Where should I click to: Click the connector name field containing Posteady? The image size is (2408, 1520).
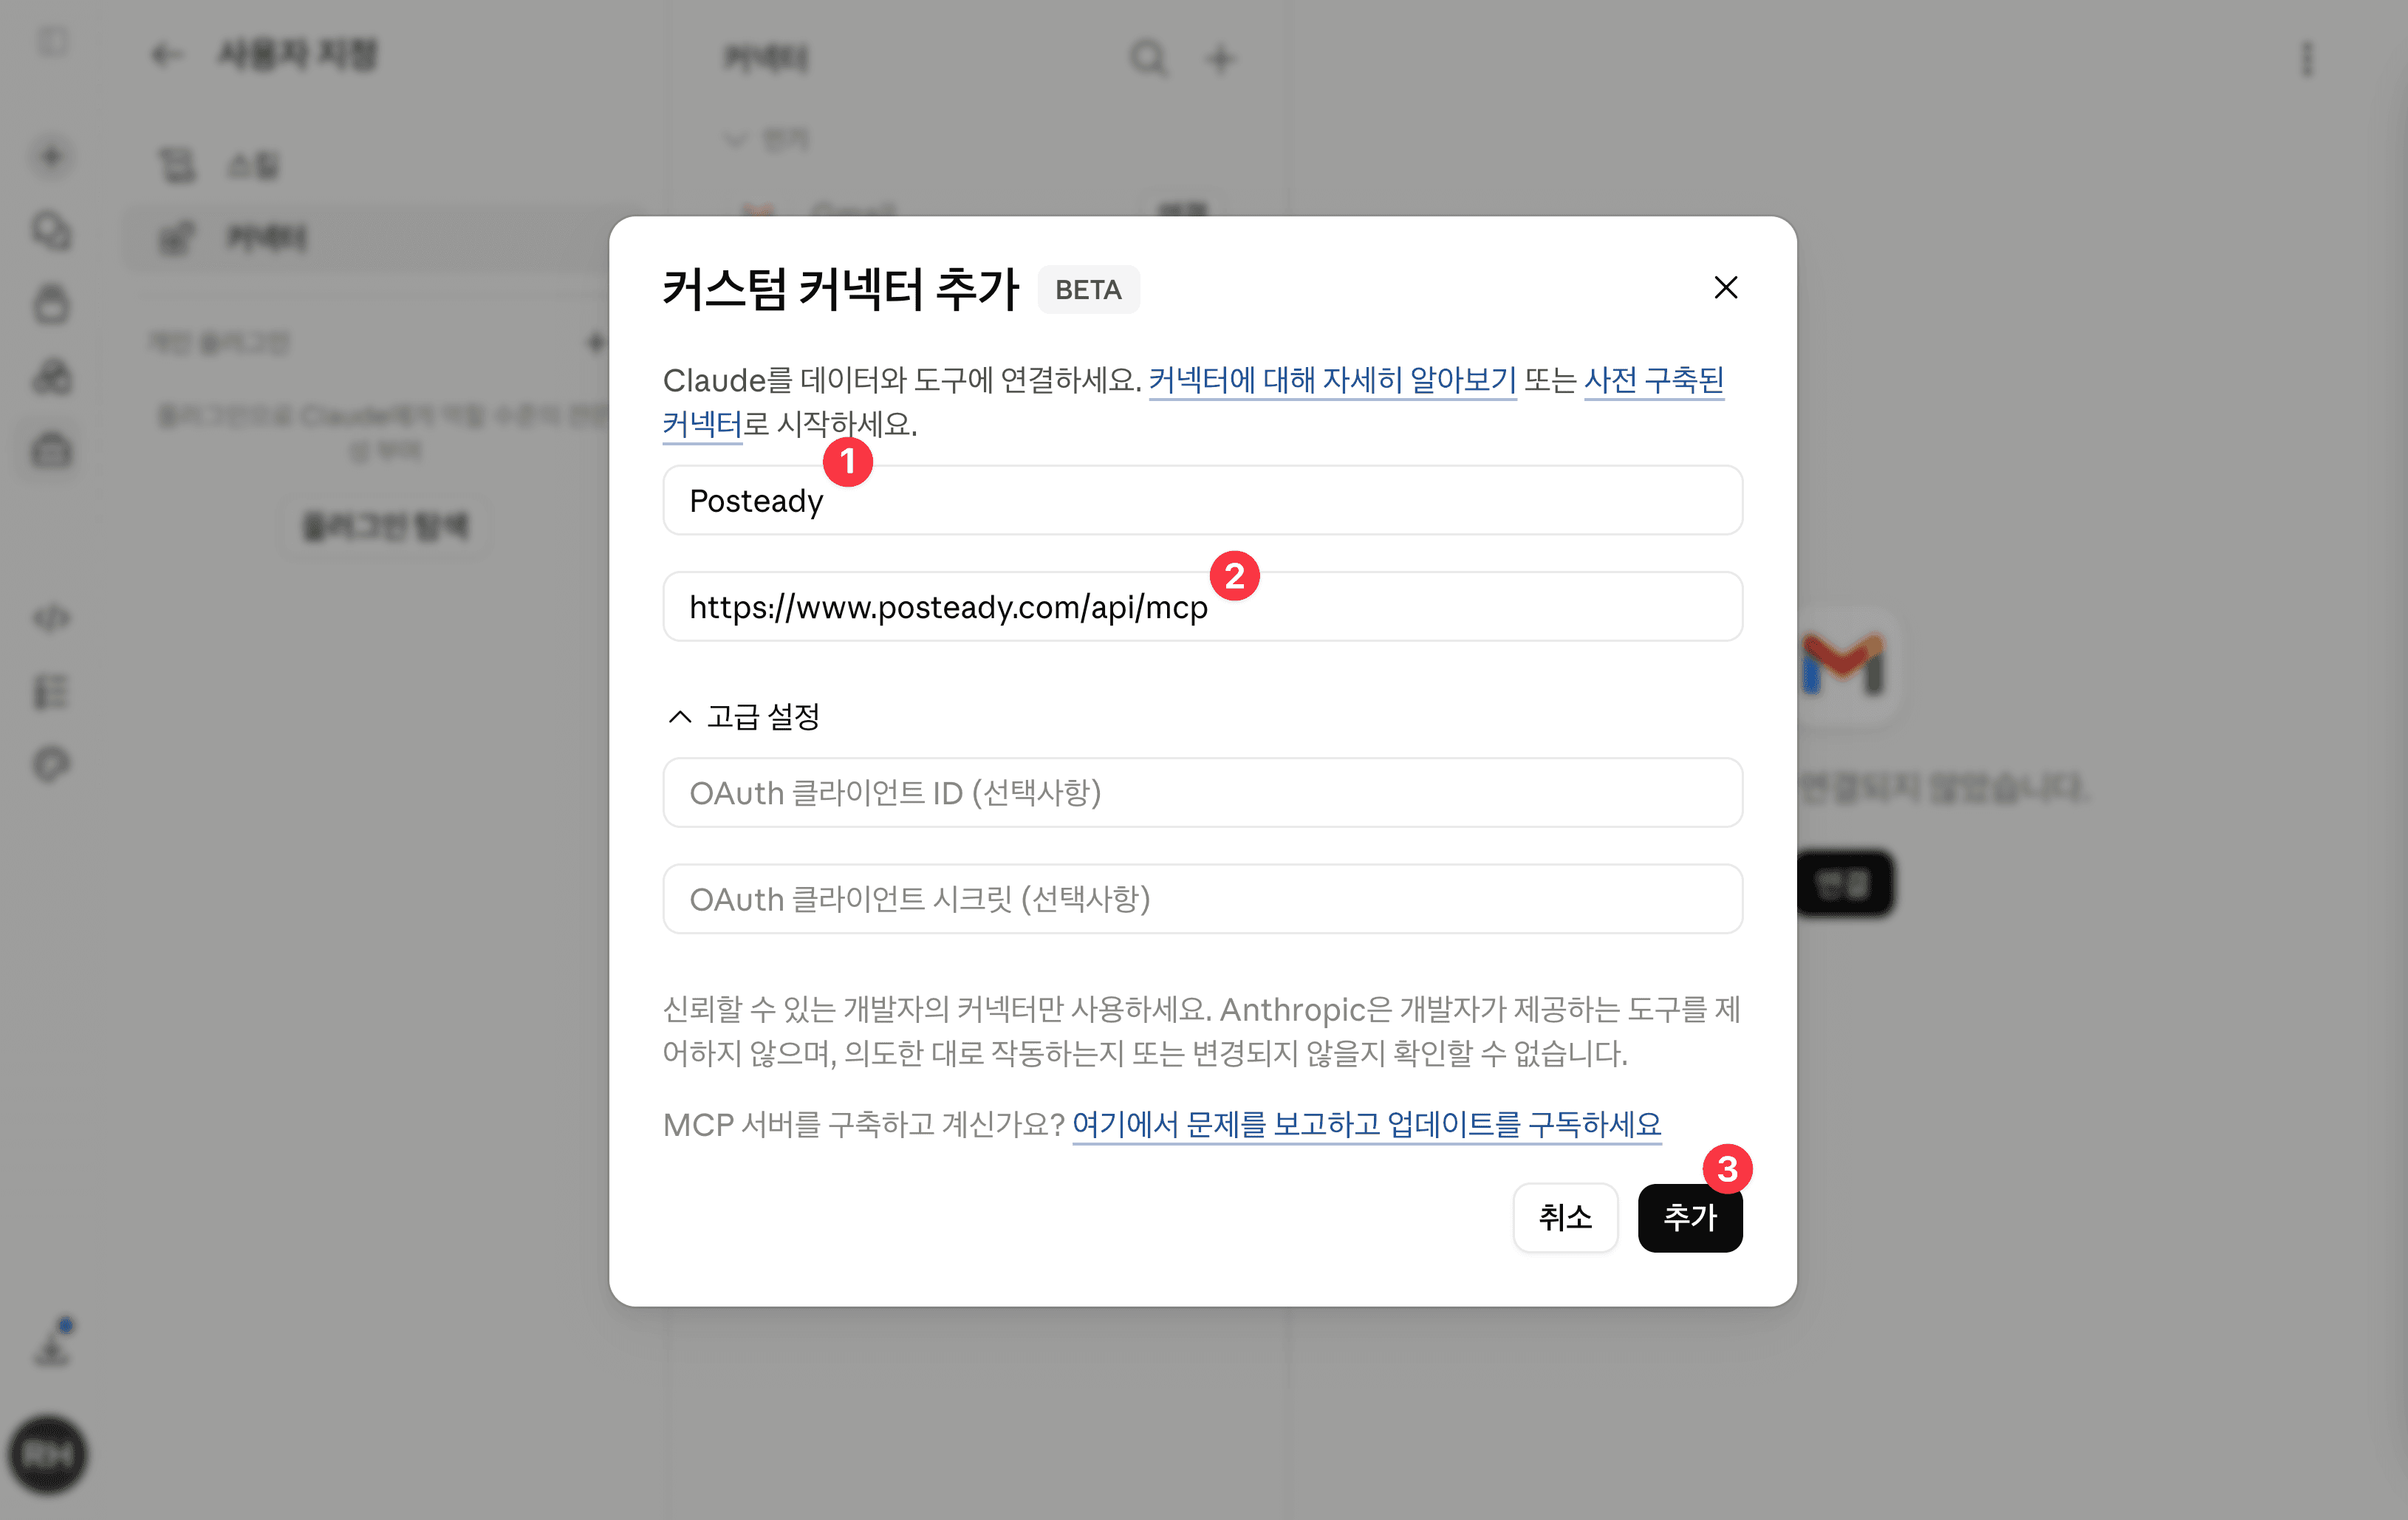tap(1202, 500)
